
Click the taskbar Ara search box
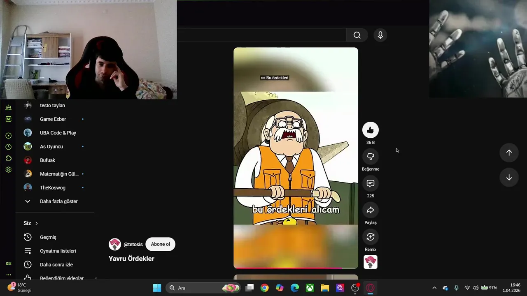click(x=204, y=288)
